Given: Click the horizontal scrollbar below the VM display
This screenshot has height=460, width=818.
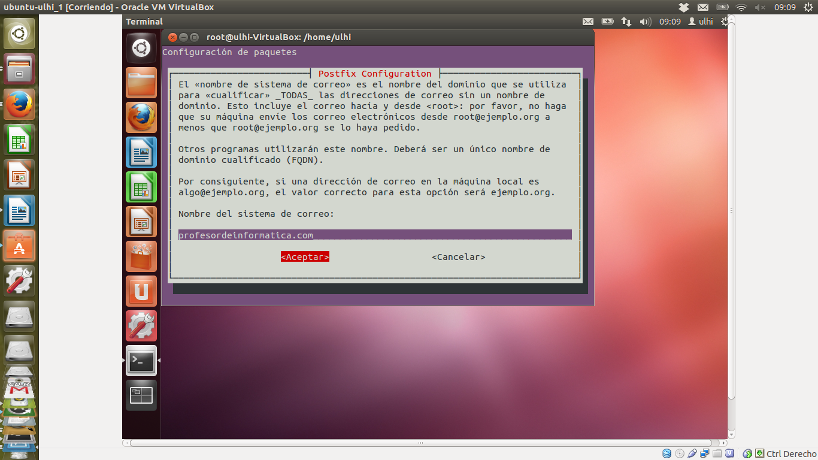Looking at the screenshot, I should click(x=419, y=443).
